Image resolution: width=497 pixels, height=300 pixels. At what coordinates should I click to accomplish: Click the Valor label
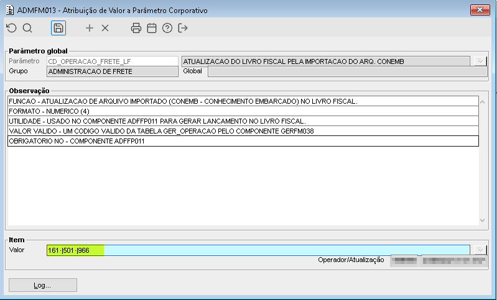pos(17,250)
